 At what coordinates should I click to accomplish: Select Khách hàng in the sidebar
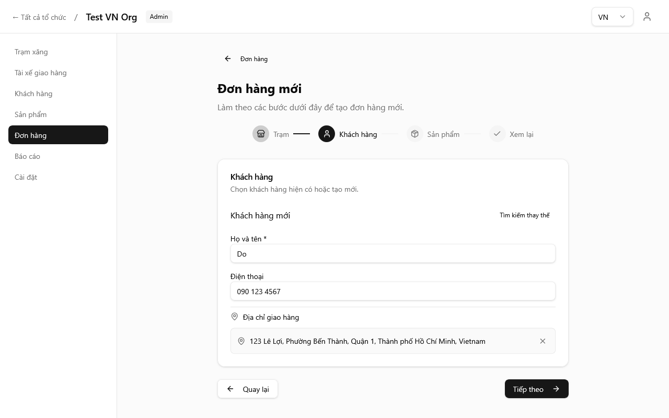(x=33, y=94)
